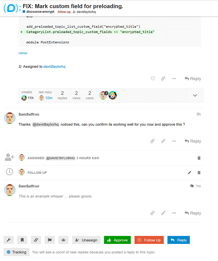The height and width of the screenshot is (261, 218).
Task: Click the Discourse logo in the header
Action: click(12, 8)
